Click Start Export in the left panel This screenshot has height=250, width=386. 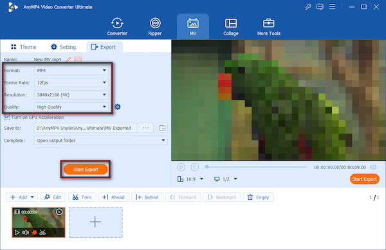86,170
